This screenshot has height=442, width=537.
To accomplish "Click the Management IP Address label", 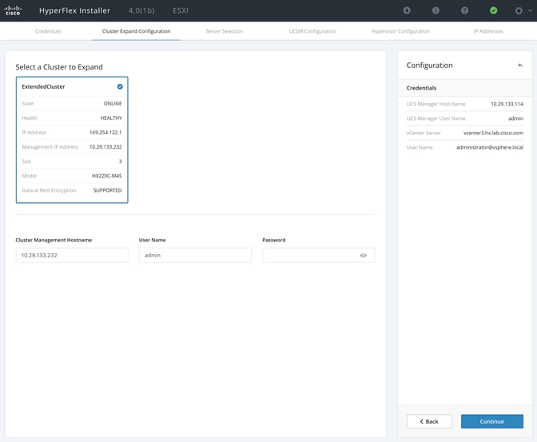I will point(50,146).
